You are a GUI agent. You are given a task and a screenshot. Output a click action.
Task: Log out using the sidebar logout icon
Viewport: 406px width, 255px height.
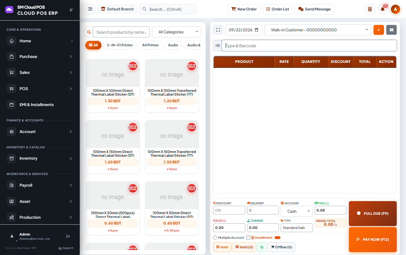pyautogui.click(x=68, y=236)
